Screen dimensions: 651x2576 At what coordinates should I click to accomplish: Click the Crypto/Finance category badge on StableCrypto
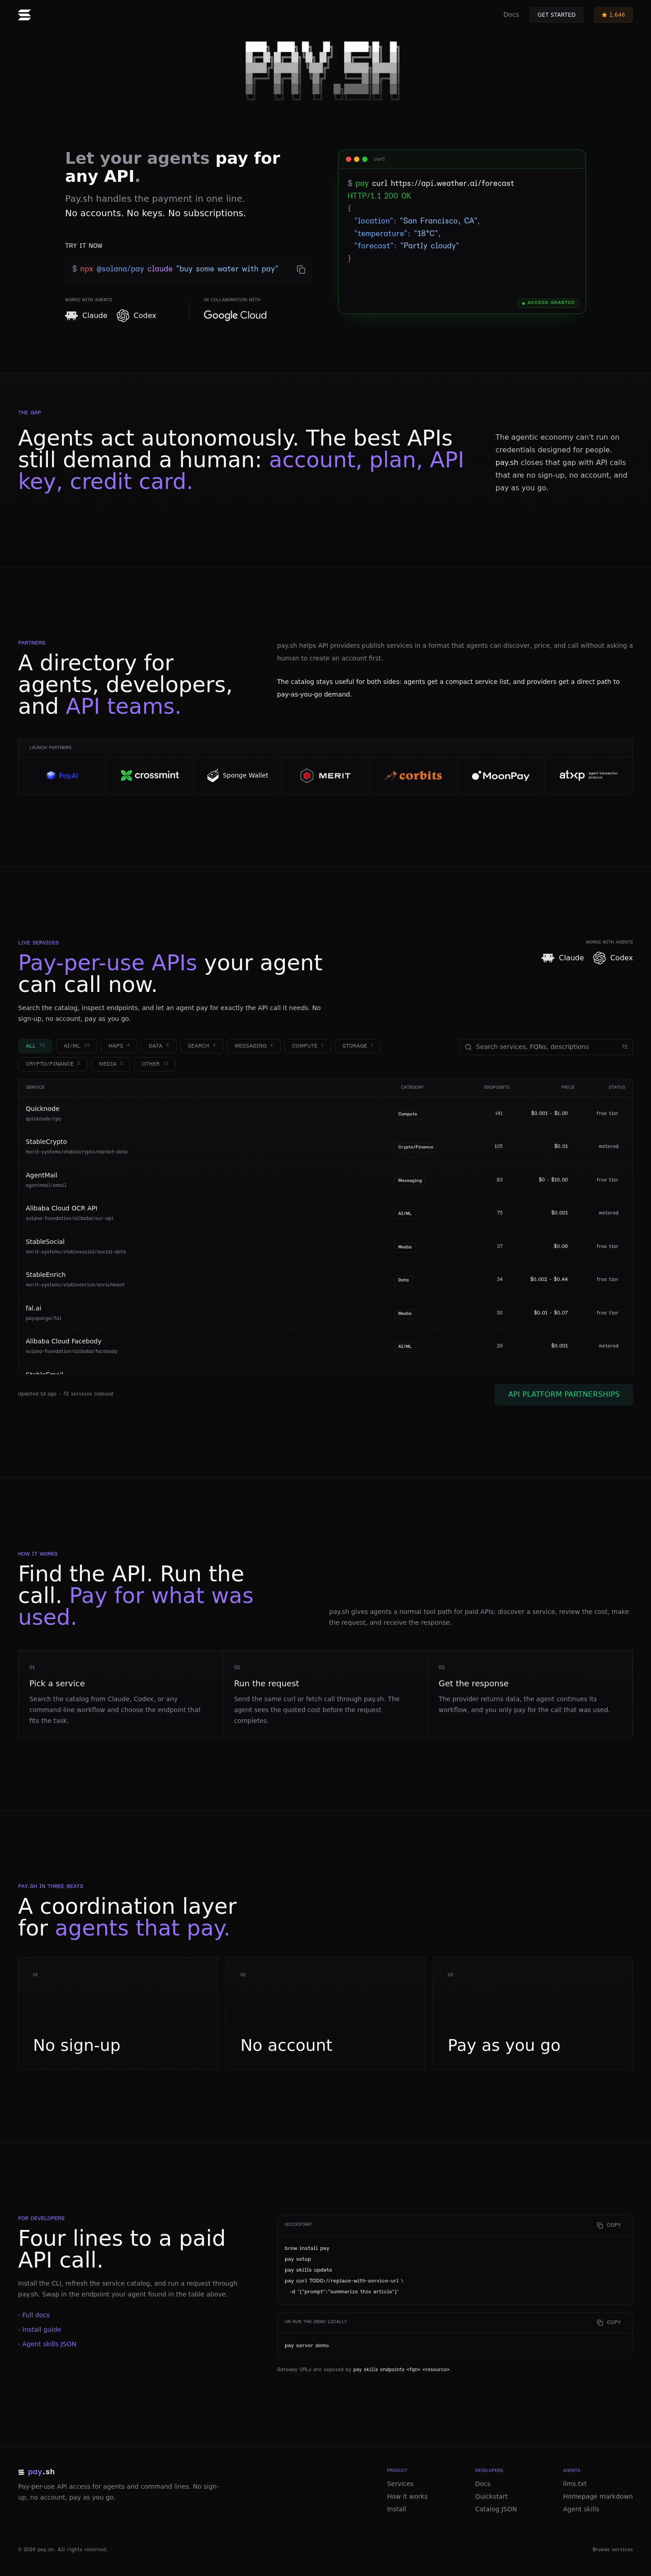click(415, 1147)
